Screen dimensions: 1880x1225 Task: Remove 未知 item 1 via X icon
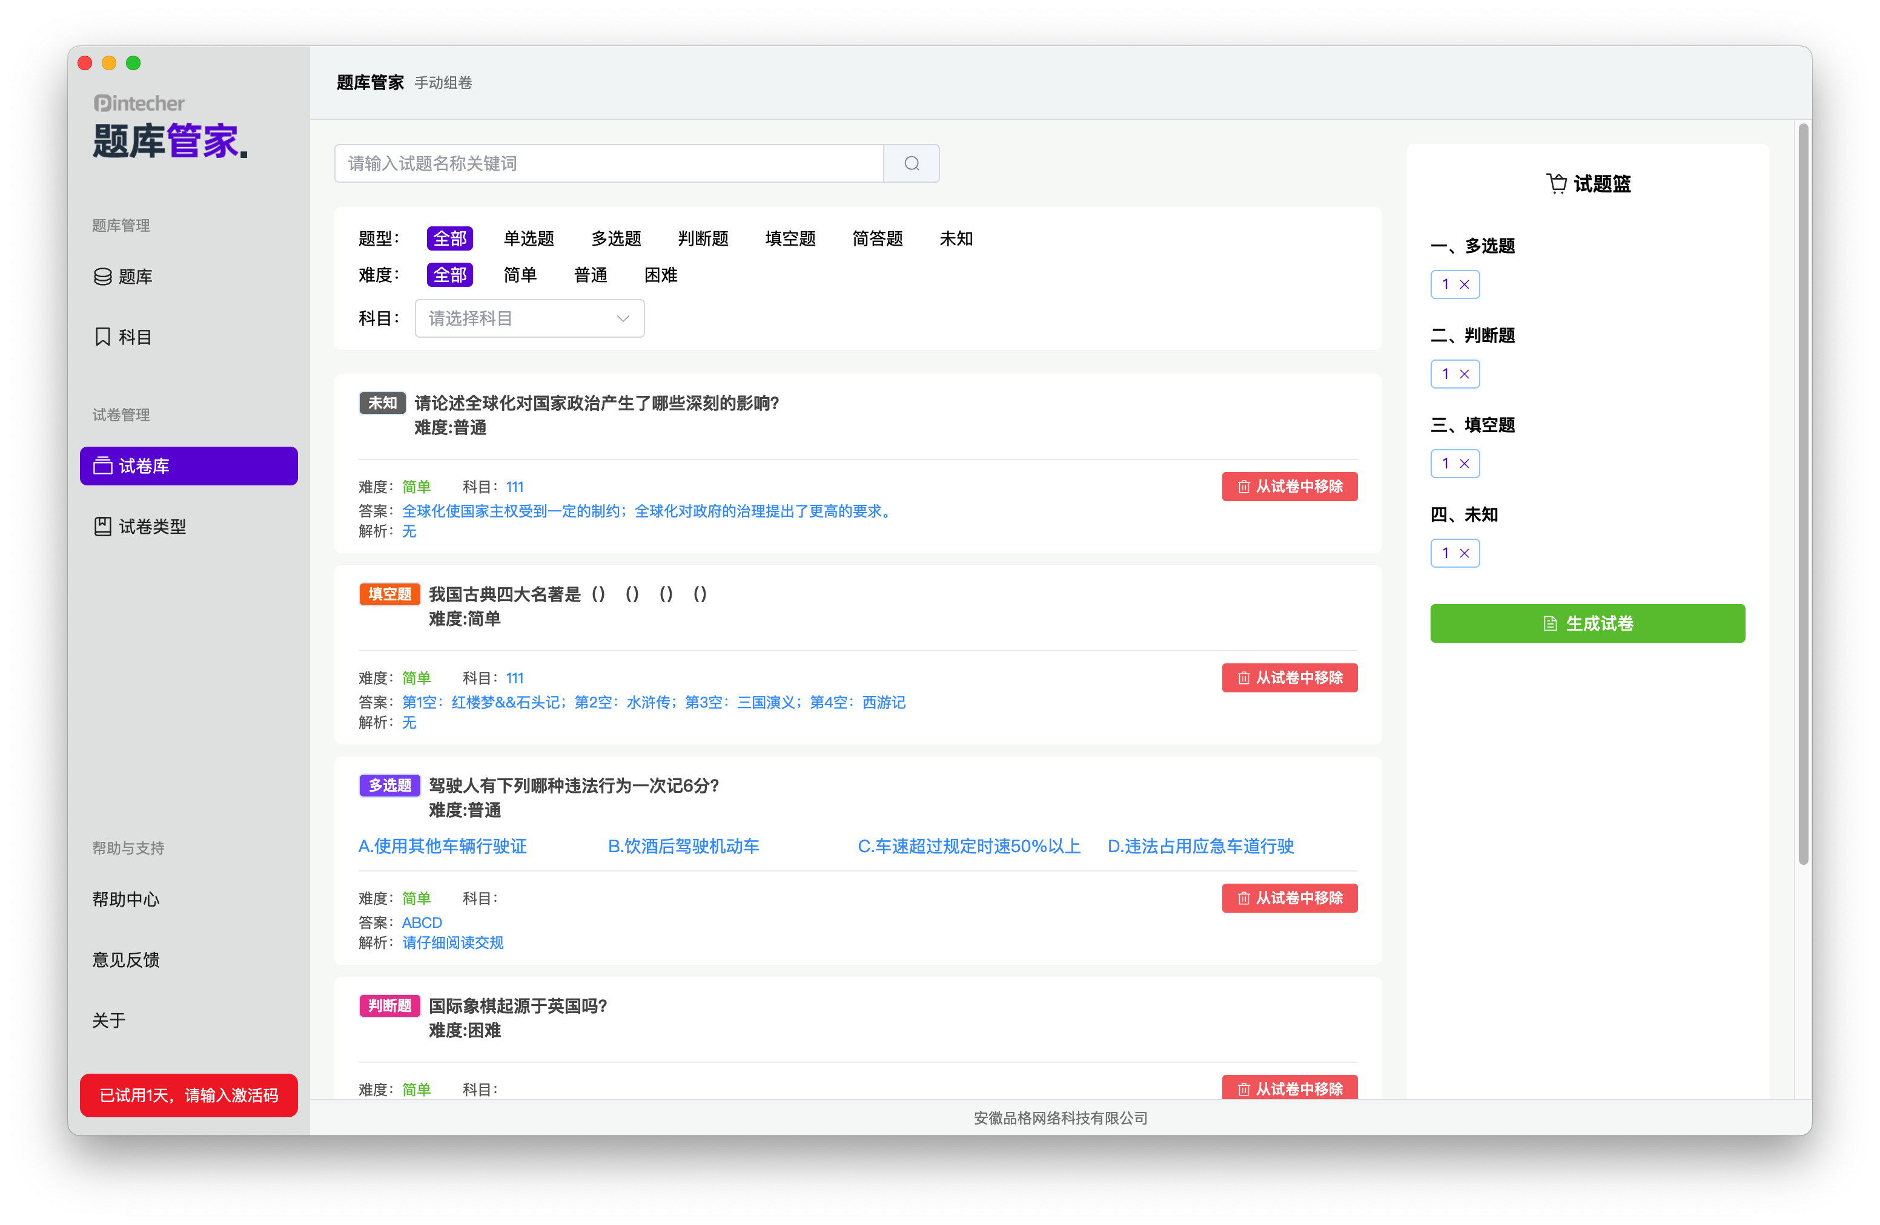[x=1464, y=553]
